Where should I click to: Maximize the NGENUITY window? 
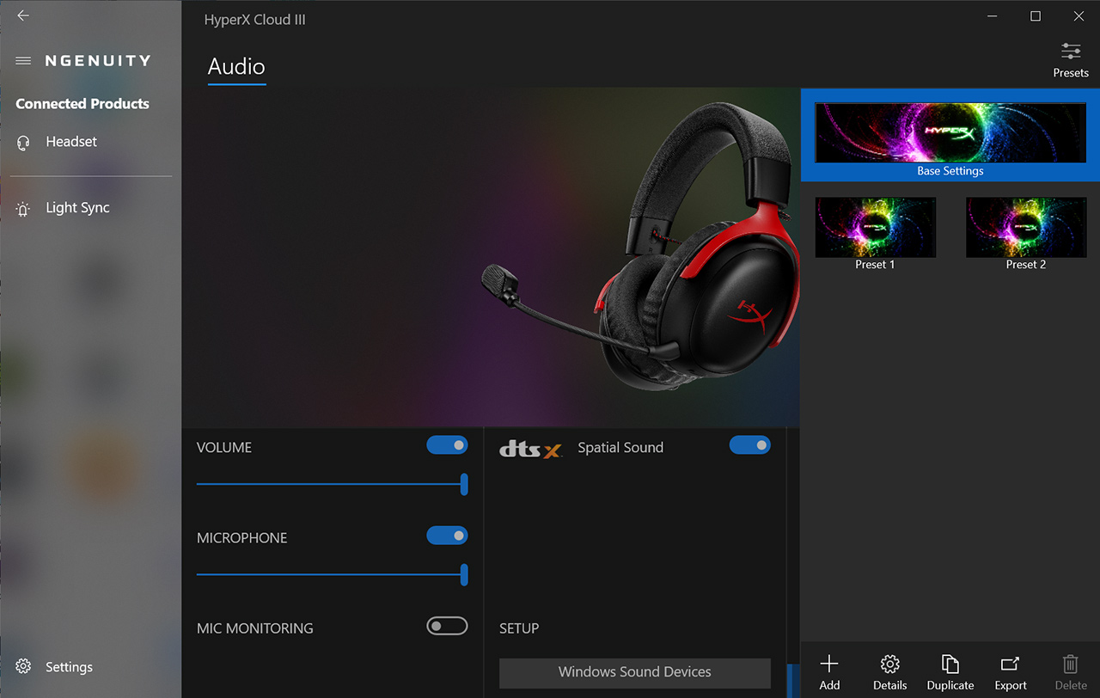click(x=1036, y=16)
